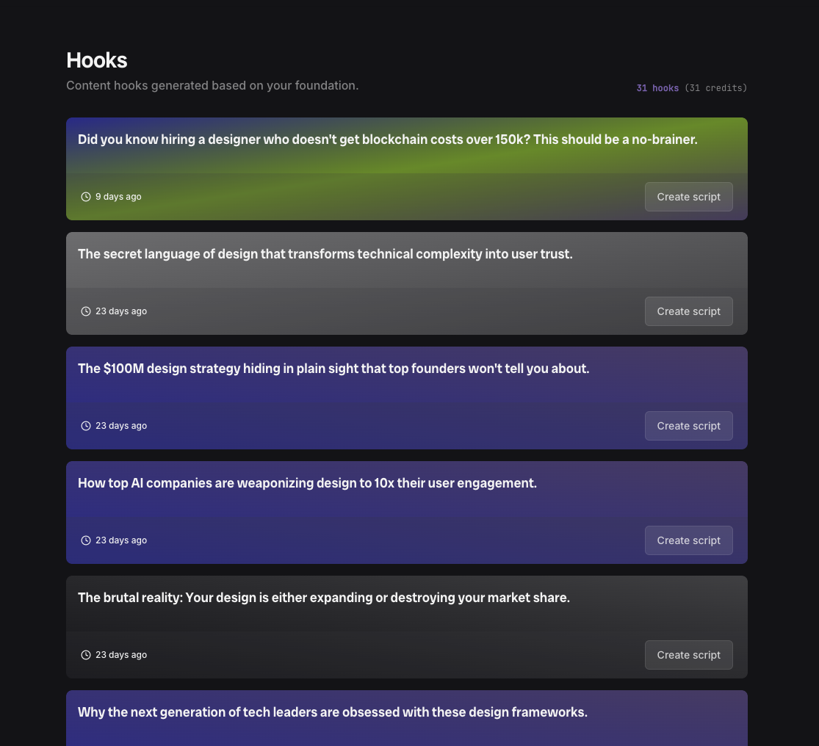Open the secret language of design hook
Image resolution: width=819 pixels, height=746 pixels.
pos(325,254)
